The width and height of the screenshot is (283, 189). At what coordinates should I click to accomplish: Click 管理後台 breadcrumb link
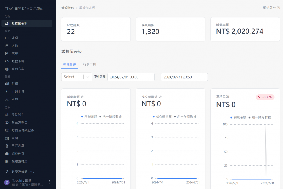tap(68, 8)
